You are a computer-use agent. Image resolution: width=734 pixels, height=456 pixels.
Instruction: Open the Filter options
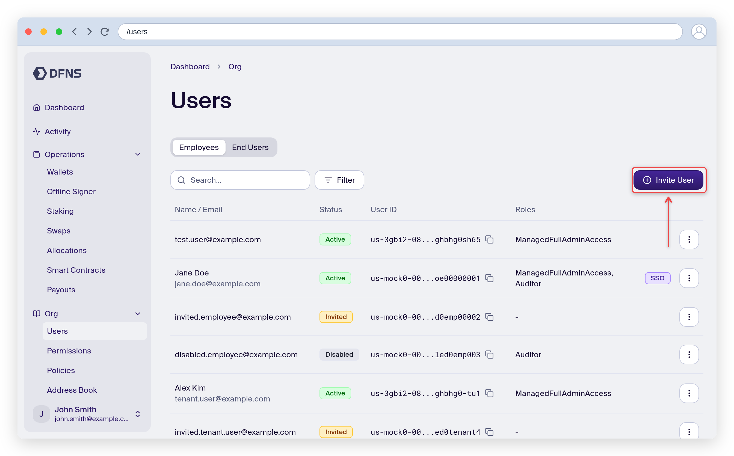point(339,180)
